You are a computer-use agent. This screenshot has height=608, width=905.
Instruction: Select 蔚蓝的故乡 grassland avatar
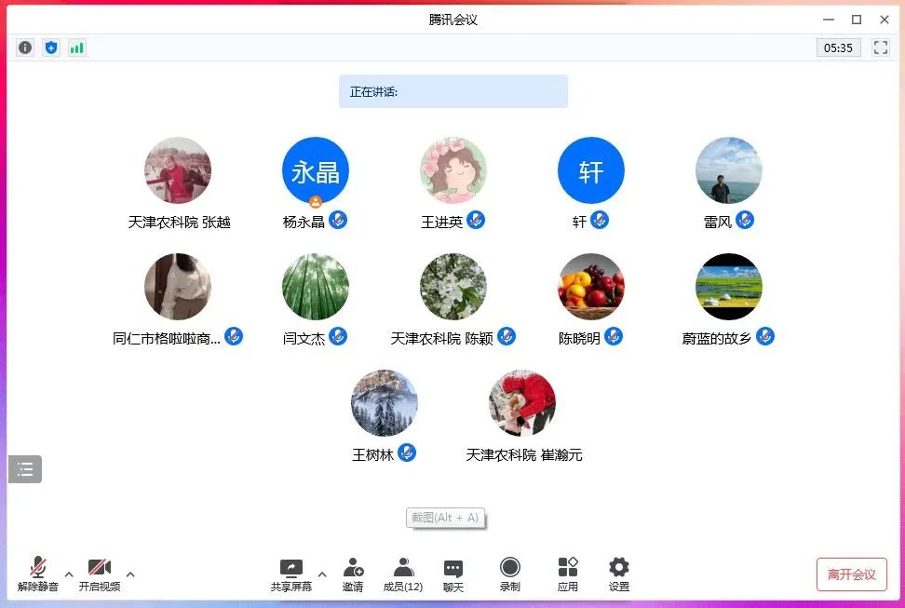pos(728,287)
